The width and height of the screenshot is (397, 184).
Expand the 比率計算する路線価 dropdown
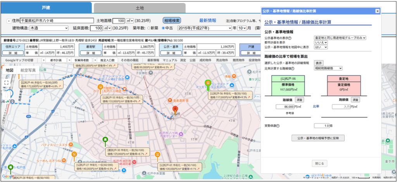coord(328,68)
